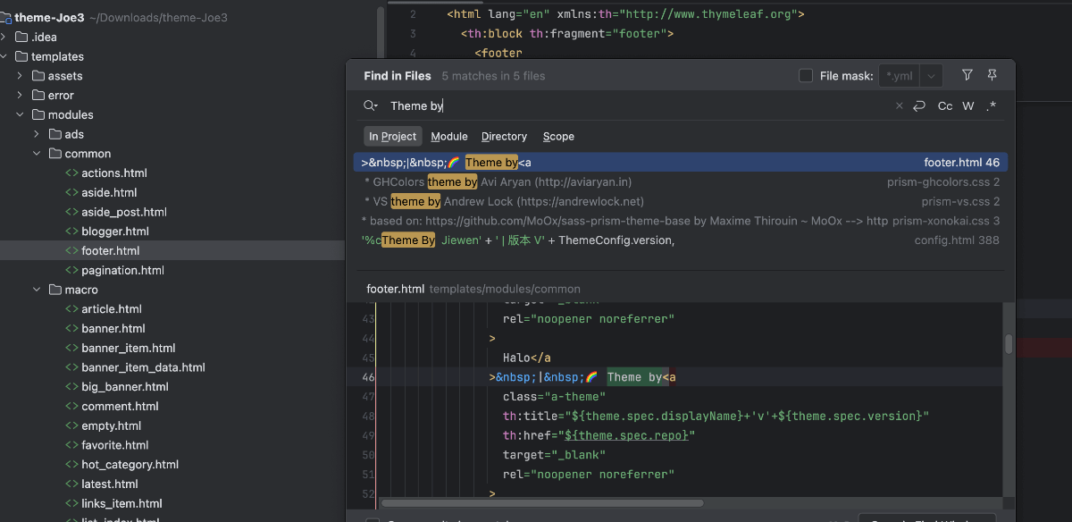
Task: Toggle Words (W) search option
Action: (968, 106)
